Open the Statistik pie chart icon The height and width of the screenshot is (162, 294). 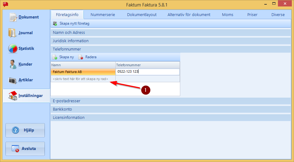coord(13,49)
